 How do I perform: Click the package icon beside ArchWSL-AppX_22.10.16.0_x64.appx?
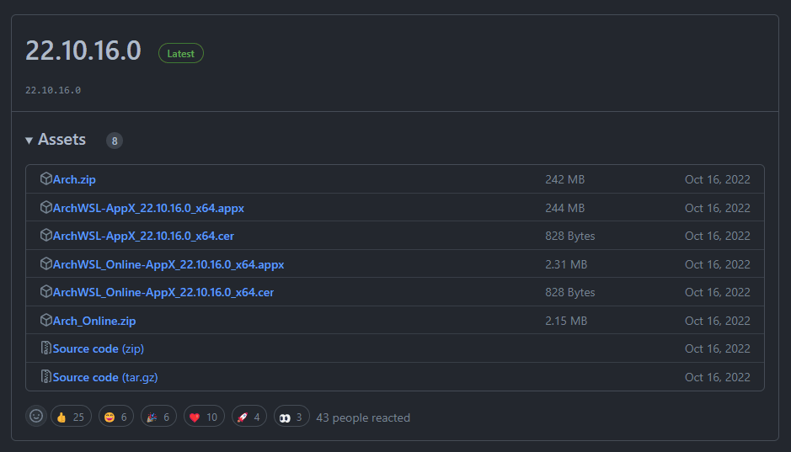(x=46, y=207)
